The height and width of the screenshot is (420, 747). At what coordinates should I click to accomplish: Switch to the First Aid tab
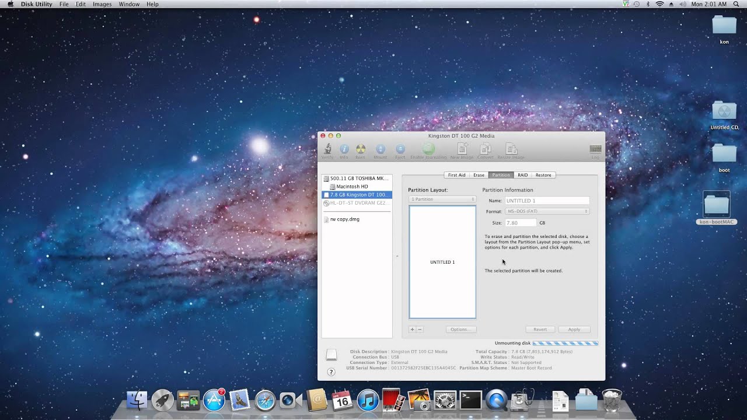(x=456, y=175)
